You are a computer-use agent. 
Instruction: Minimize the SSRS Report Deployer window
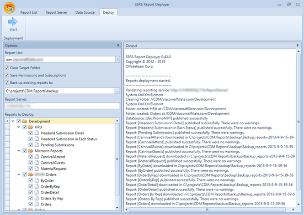point(279,5)
